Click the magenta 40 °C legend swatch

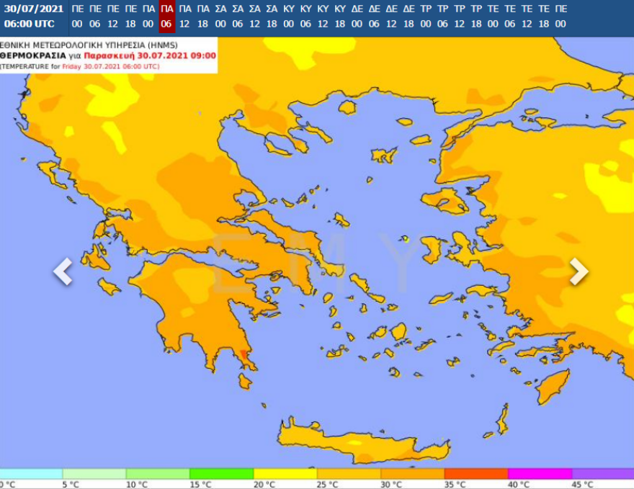coord(539,474)
